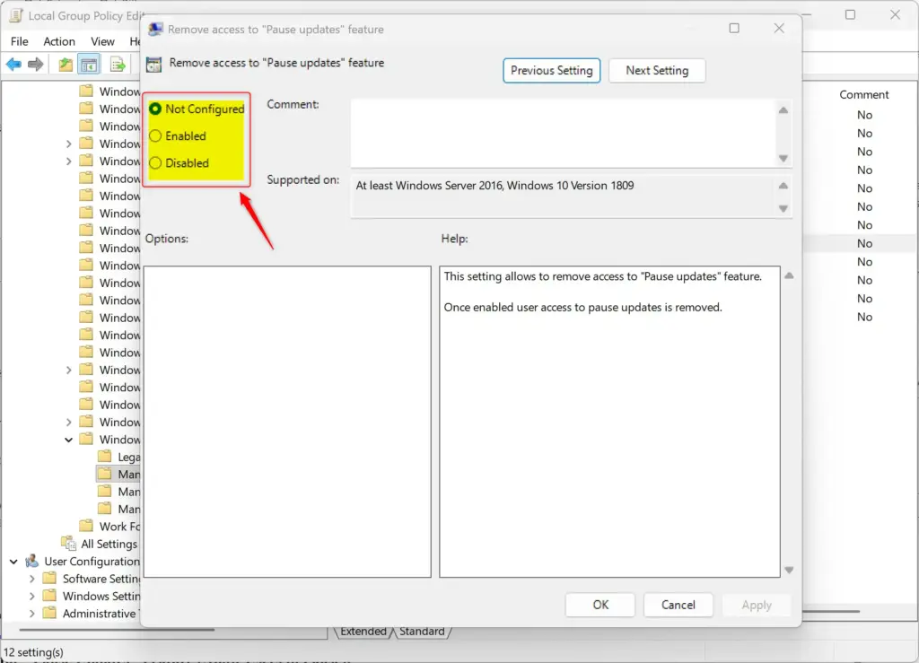This screenshot has height=663, width=919.
Task: Open the File menu
Action: click(x=20, y=41)
